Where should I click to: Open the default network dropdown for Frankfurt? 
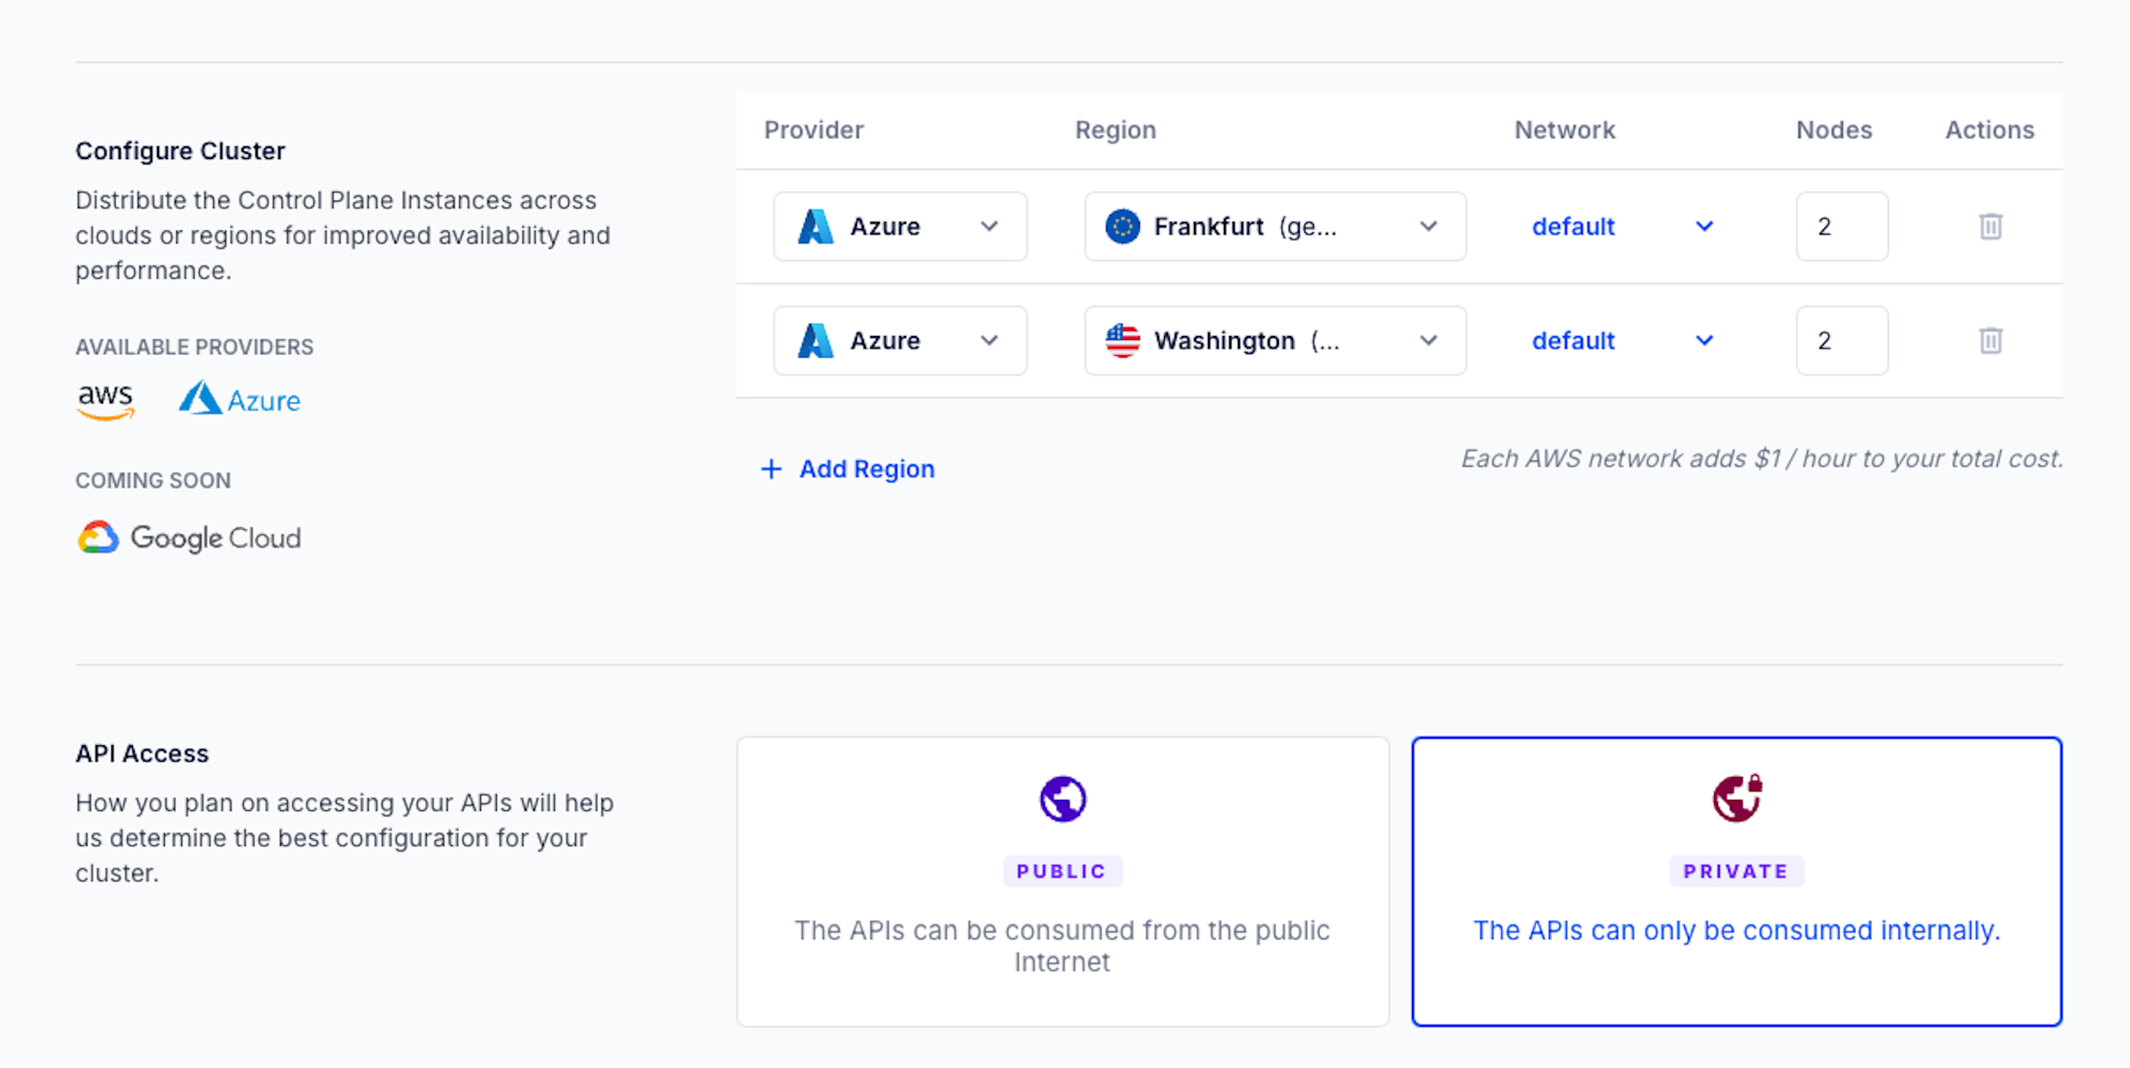click(1622, 226)
